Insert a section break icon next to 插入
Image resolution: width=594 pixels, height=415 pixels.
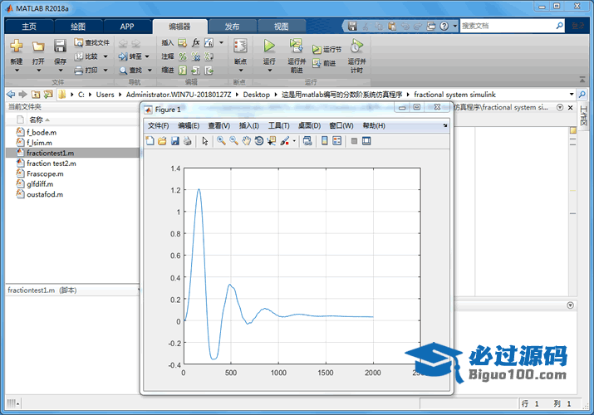183,43
